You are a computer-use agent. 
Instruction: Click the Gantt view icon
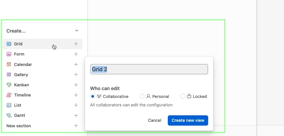click(9, 115)
